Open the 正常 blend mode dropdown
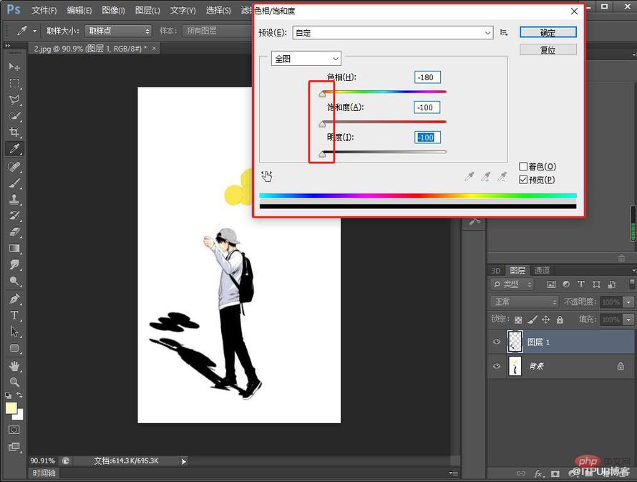 pyautogui.click(x=525, y=302)
